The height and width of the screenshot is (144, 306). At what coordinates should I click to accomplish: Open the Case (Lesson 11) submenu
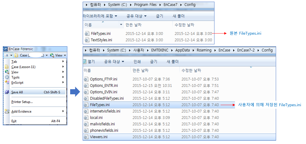tap(35, 67)
